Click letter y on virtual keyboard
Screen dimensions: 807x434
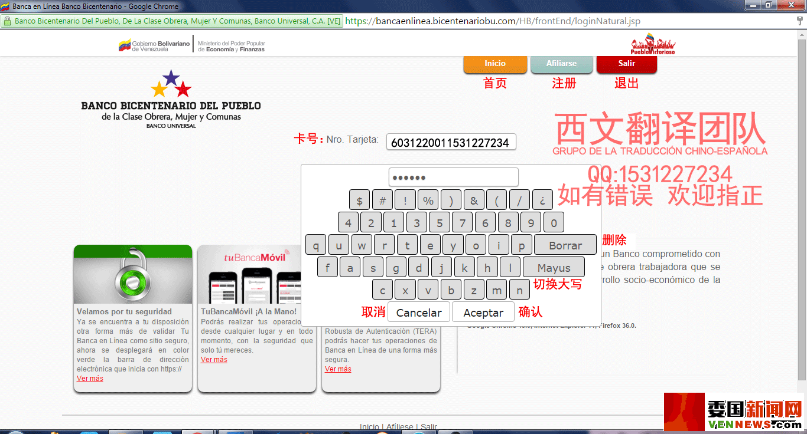pyautogui.click(x=453, y=245)
